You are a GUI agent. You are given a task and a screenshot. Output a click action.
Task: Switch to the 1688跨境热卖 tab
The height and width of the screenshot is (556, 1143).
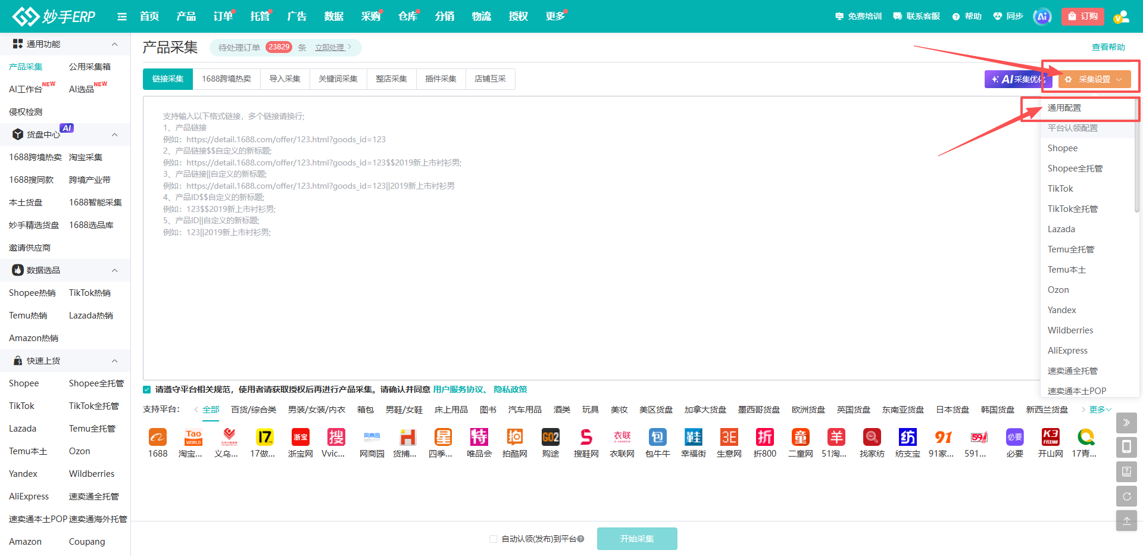click(x=226, y=79)
